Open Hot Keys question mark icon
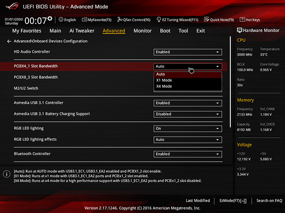 (x=242, y=19)
